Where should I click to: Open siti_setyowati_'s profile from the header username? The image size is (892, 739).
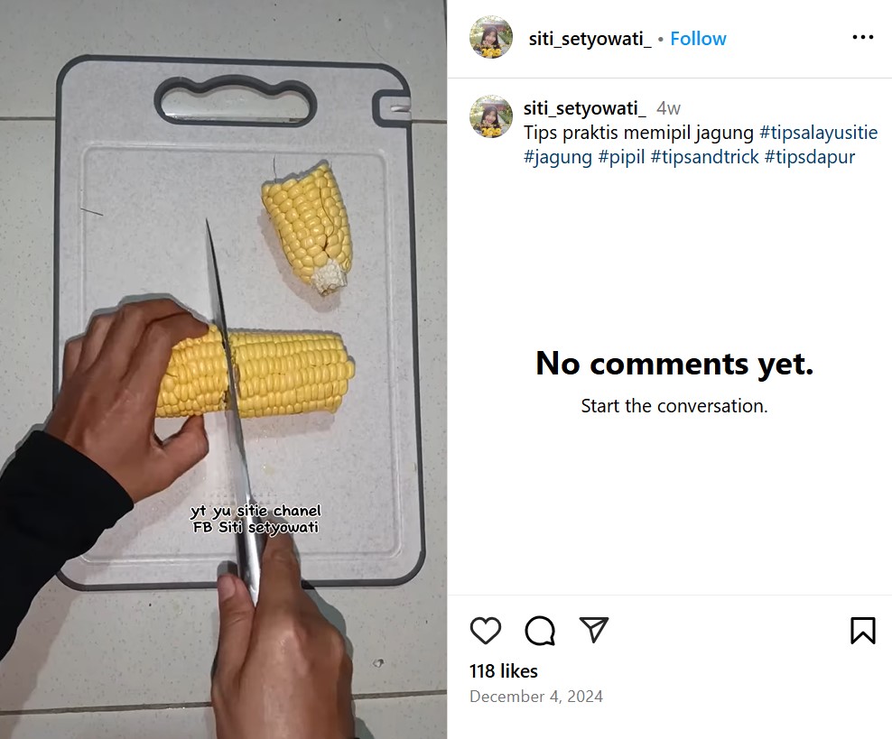[x=590, y=38]
